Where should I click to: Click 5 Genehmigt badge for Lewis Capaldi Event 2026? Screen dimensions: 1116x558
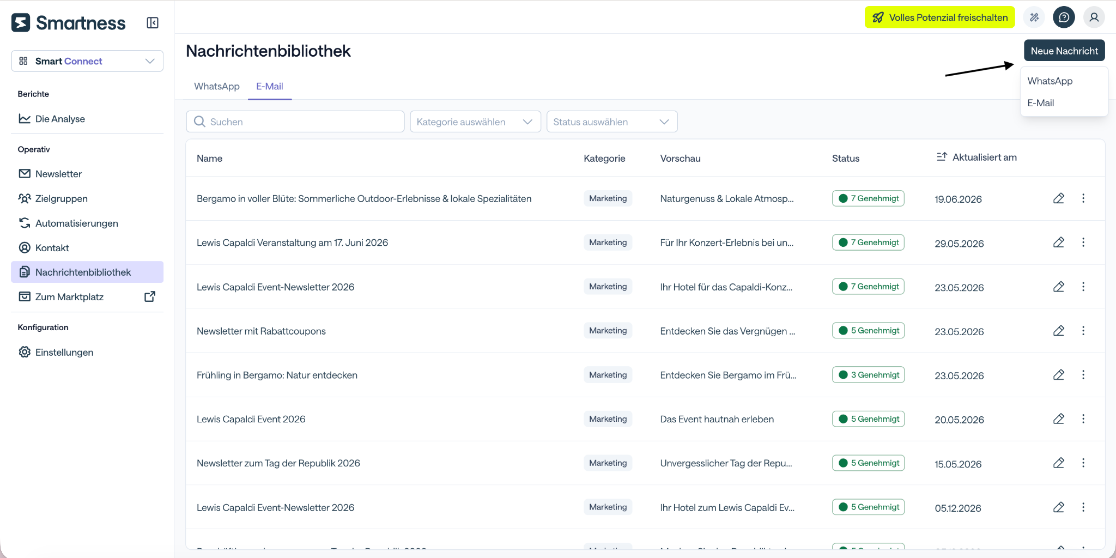click(868, 419)
